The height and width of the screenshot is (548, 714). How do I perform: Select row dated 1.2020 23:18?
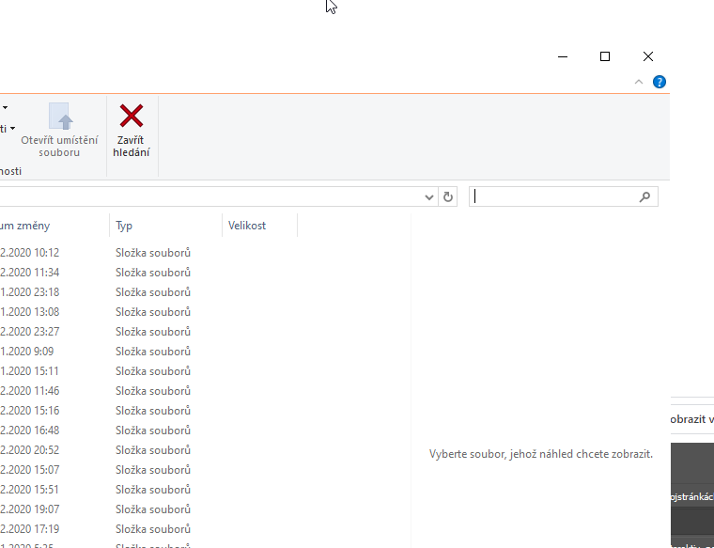tap(148, 292)
